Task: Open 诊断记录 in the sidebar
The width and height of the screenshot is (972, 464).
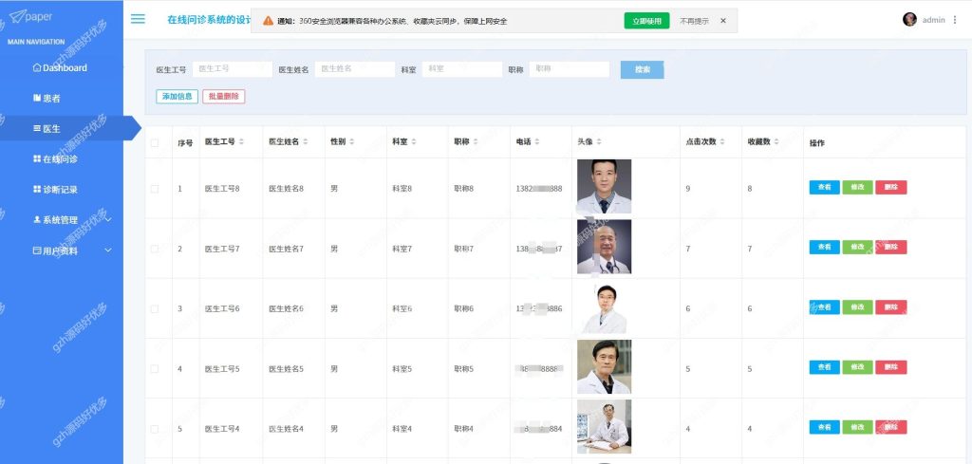Action: click(55, 189)
